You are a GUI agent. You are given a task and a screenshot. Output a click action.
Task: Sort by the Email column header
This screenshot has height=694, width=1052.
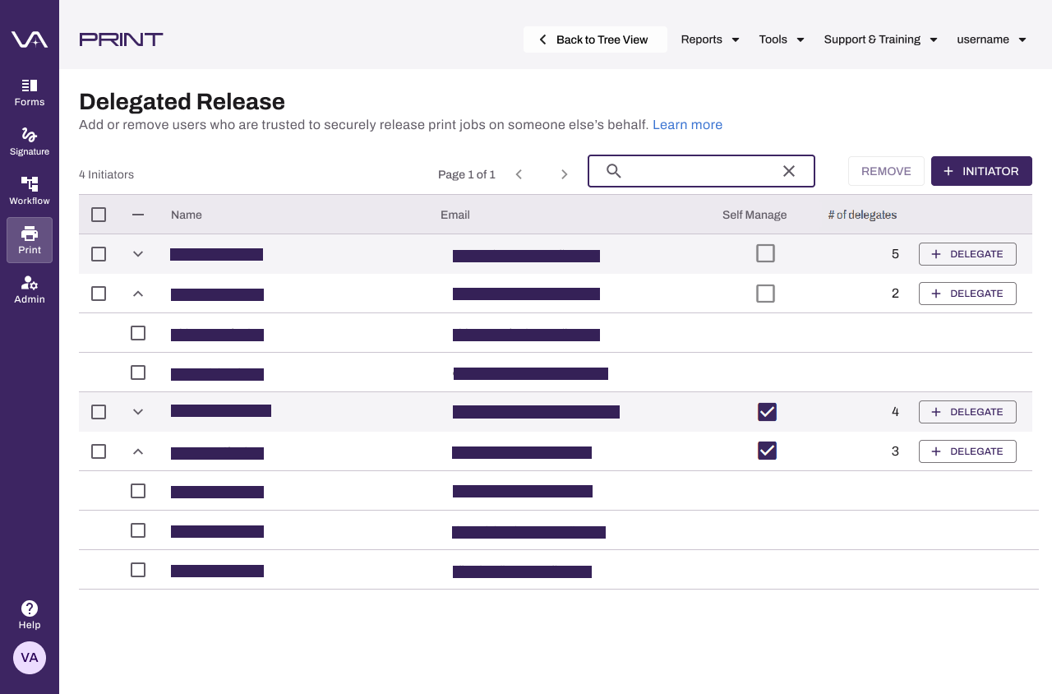455,215
